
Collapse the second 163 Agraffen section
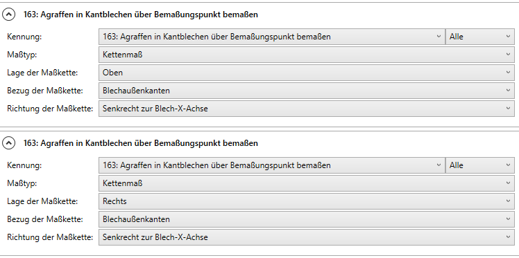tap(8, 143)
